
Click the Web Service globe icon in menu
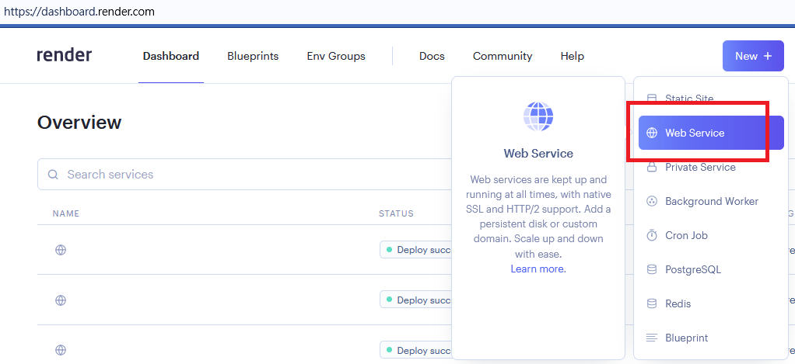point(652,133)
